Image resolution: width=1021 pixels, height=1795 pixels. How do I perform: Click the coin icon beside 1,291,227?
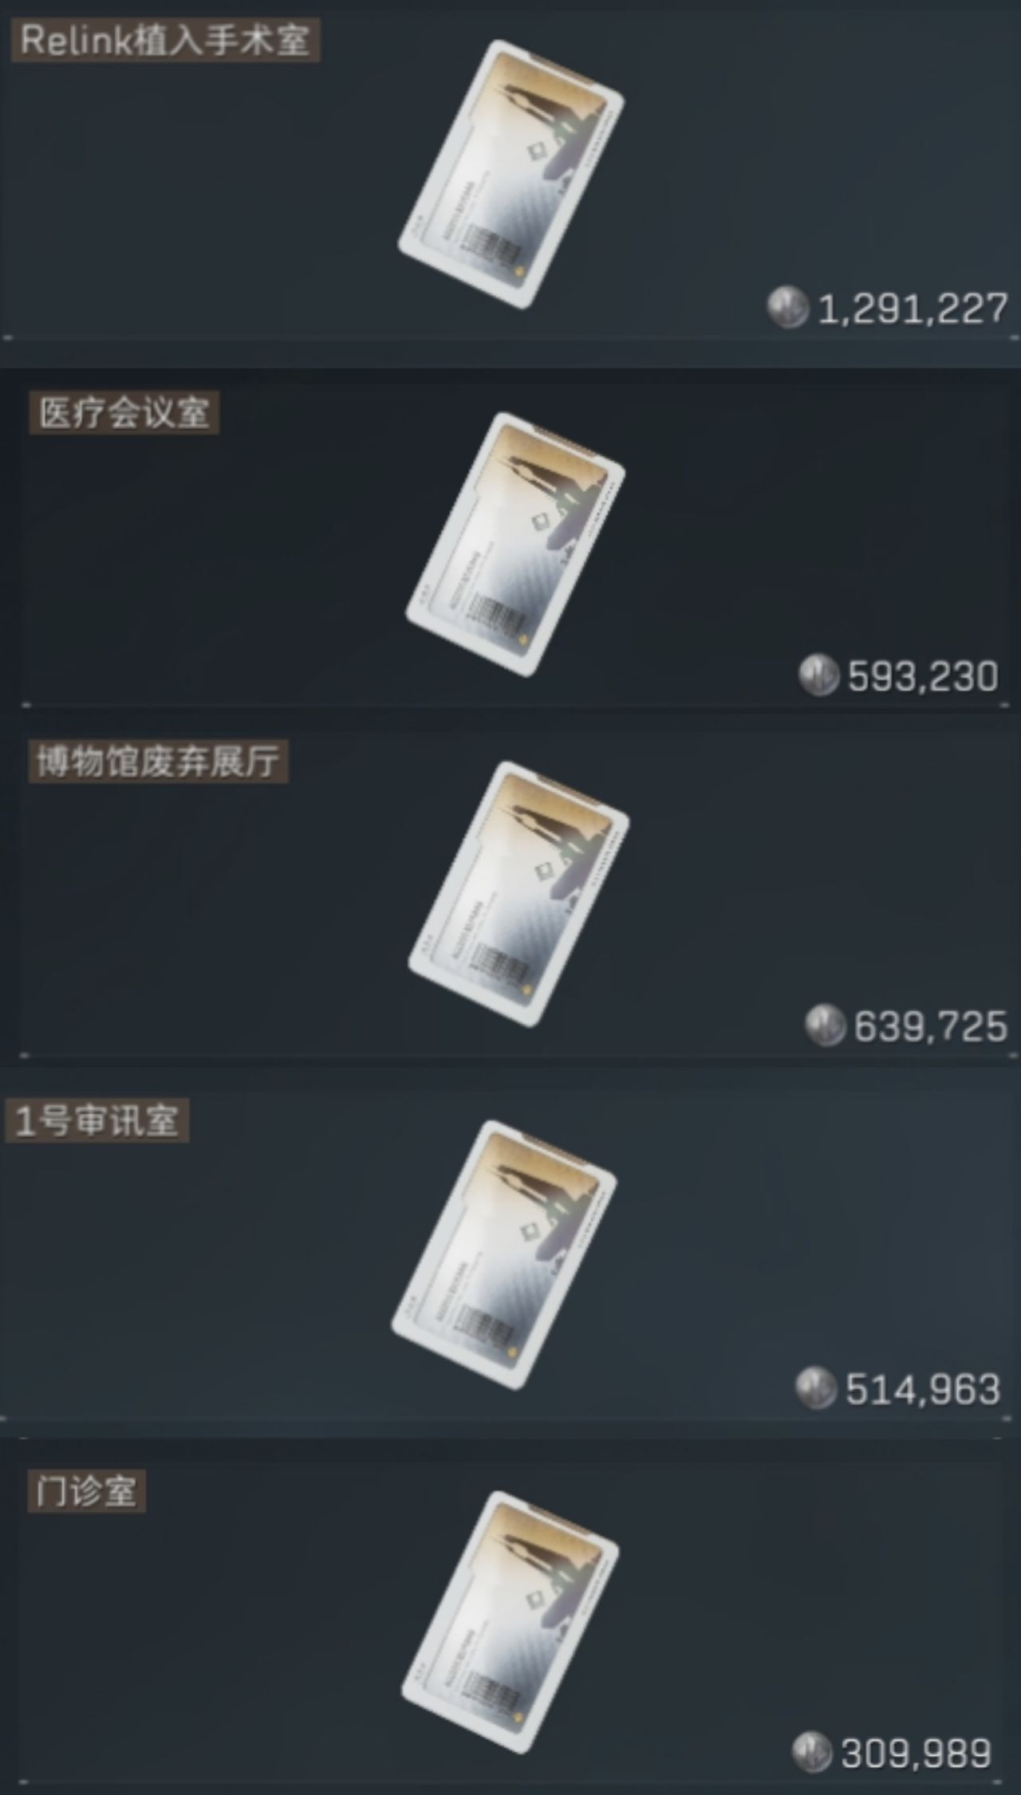pyautogui.click(x=788, y=308)
